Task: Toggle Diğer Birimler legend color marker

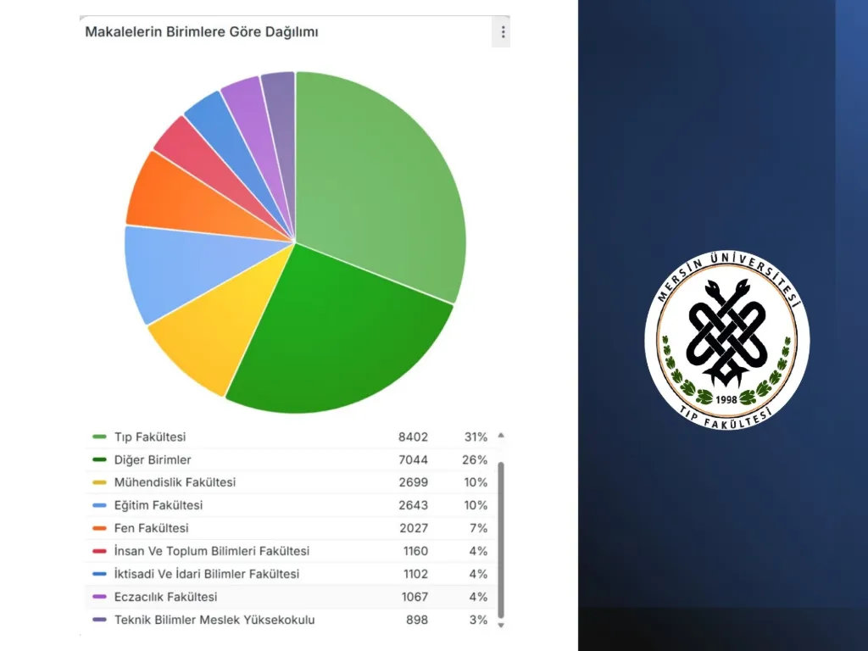Action: click(100, 459)
